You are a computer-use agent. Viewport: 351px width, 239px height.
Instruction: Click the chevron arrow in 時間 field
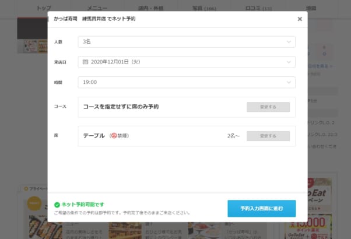289,82
